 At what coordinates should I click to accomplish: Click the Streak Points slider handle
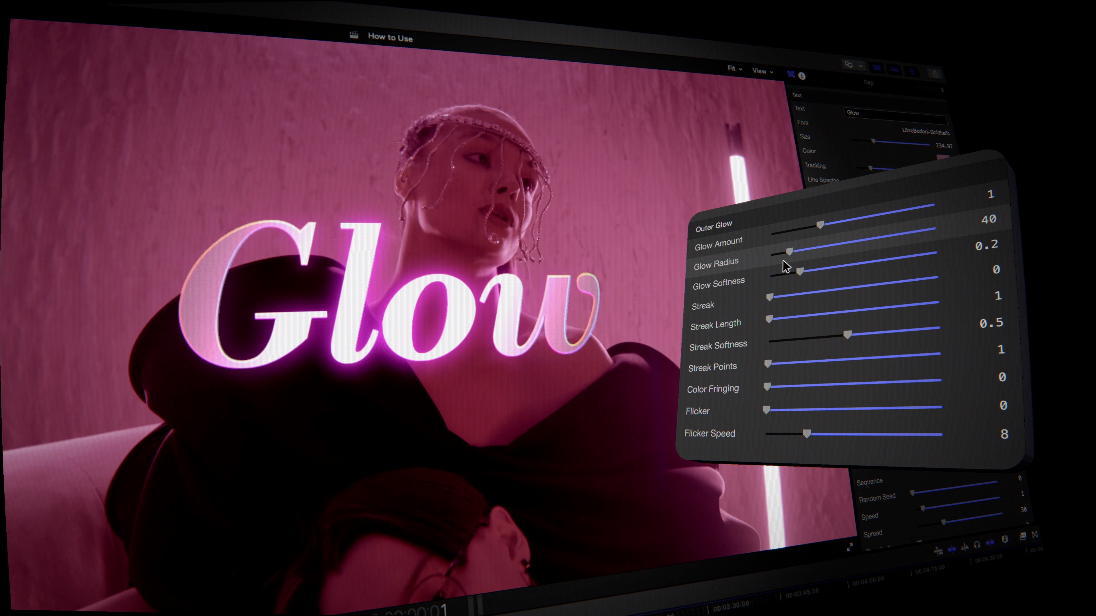tap(768, 364)
